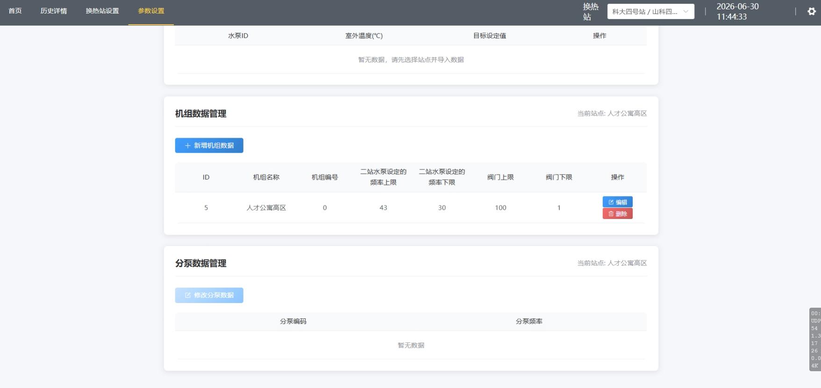Screen dimensions: 821x388
Task: Click frequency upper limit value 43
Action: pyautogui.click(x=383, y=208)
